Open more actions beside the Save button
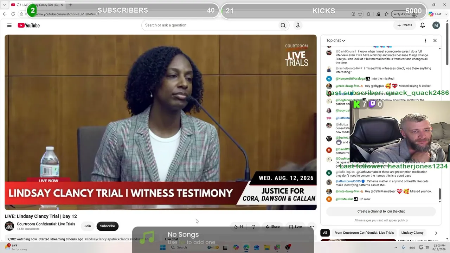 pyautogui.click(x=312, y=227)
